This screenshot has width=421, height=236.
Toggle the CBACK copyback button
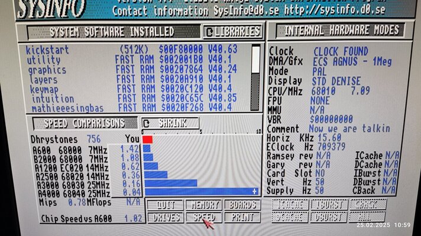367,205
